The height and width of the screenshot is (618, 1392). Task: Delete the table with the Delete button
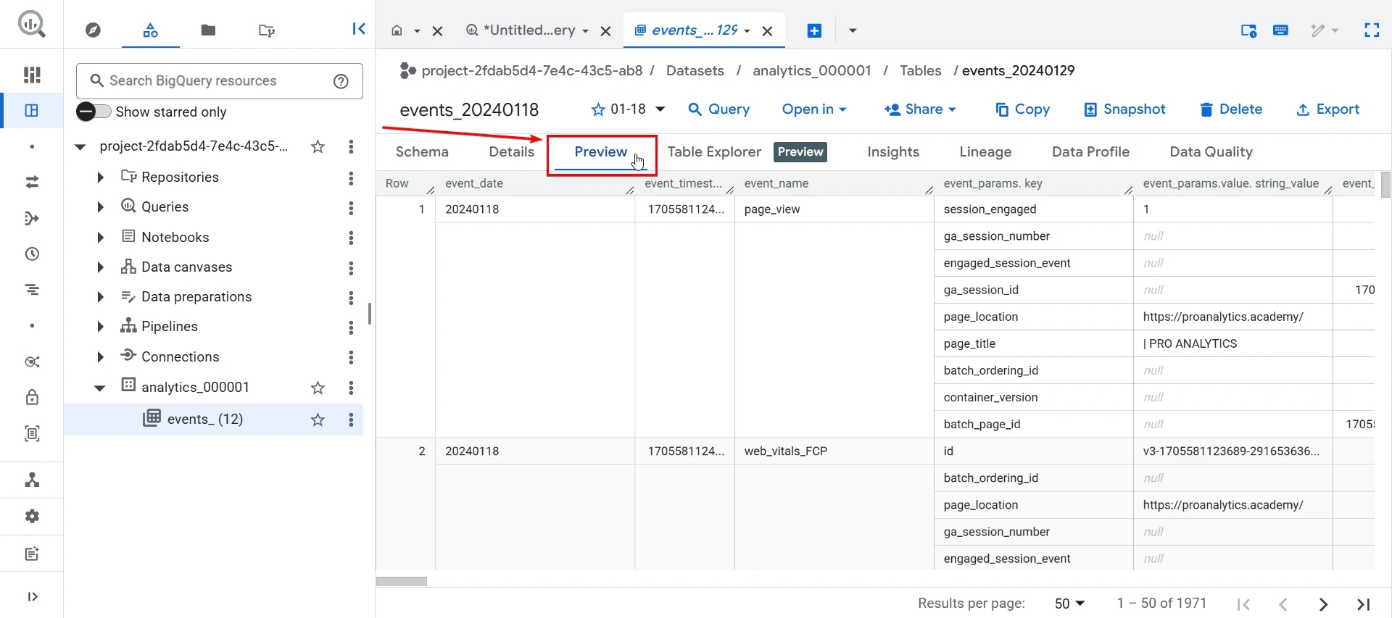(1231, 109)
